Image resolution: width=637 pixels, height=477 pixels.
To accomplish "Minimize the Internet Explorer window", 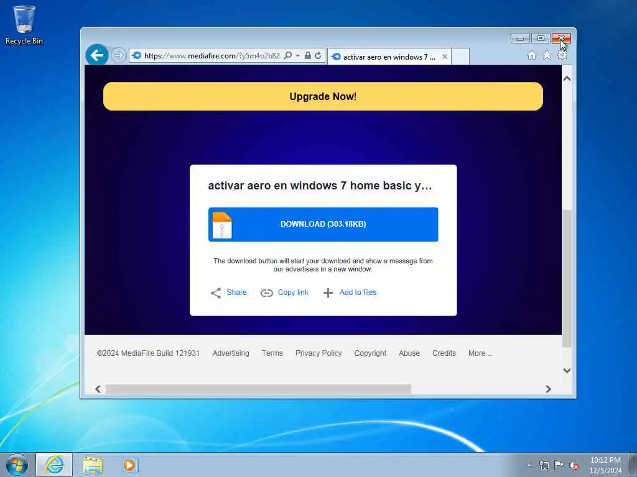I will [x=521, y=39].
